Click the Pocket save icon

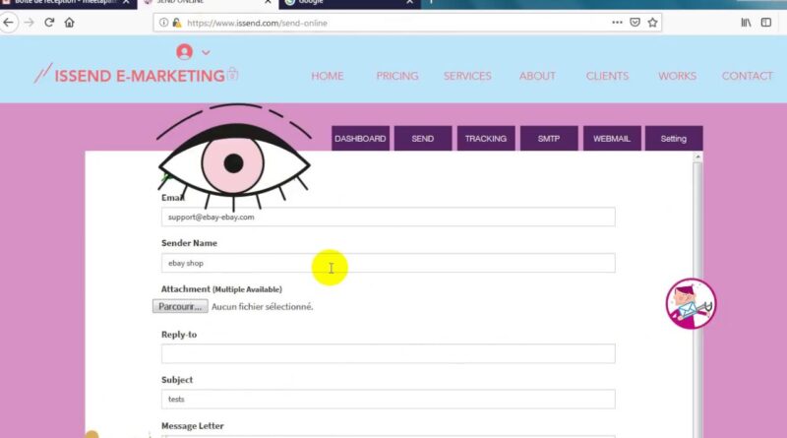point(635,23)
